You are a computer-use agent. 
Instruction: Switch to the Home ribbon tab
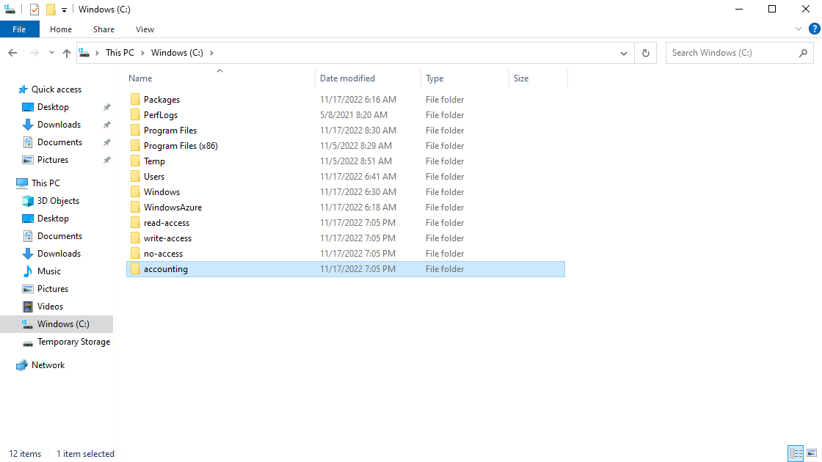pos(61,29)
